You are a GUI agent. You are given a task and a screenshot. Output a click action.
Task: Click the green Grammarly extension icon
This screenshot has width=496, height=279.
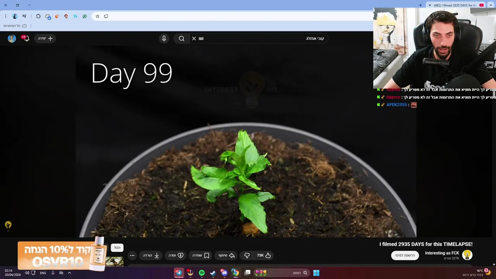[84, 16]
